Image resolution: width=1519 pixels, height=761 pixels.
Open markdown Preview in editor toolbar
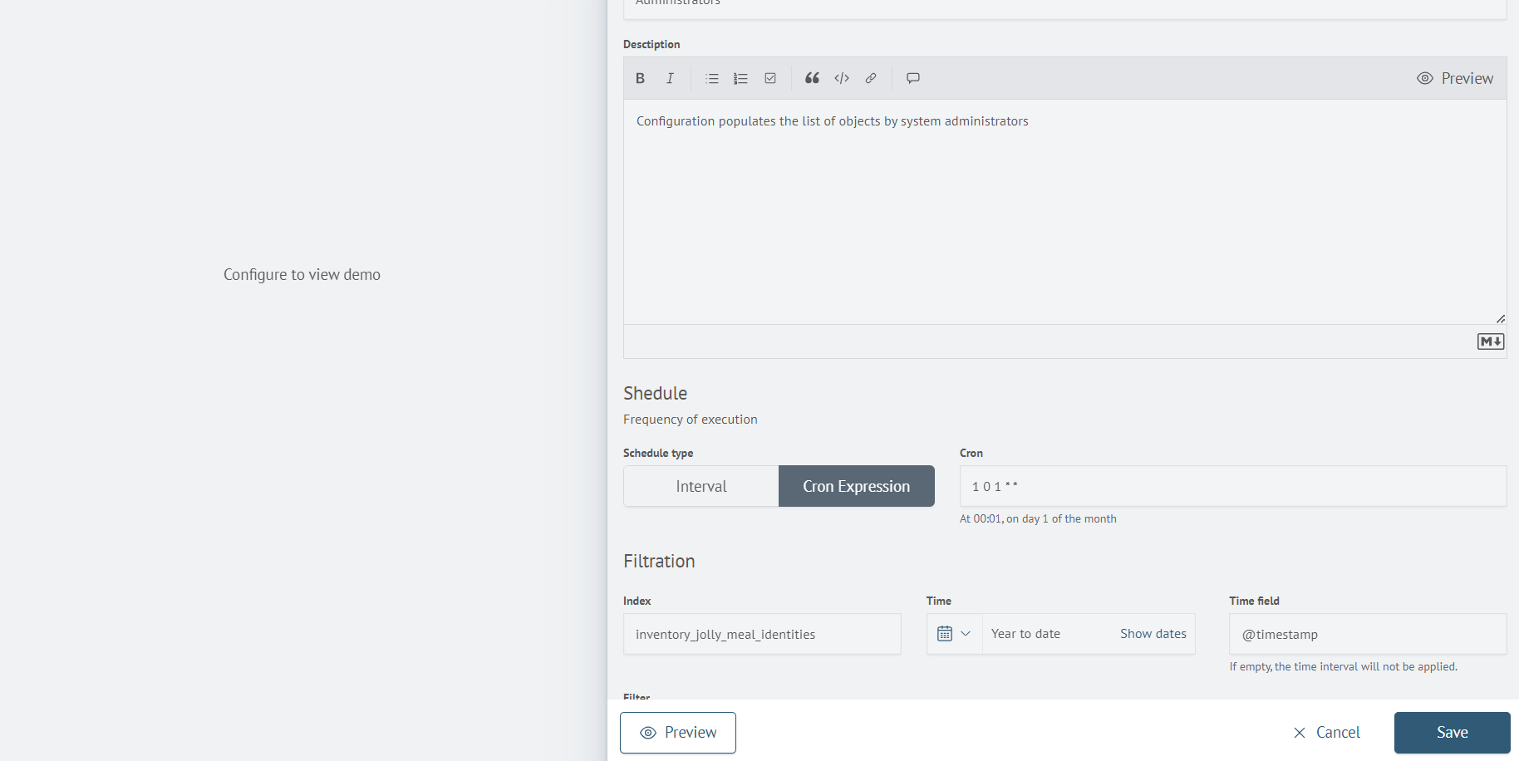coord(1455,78)
